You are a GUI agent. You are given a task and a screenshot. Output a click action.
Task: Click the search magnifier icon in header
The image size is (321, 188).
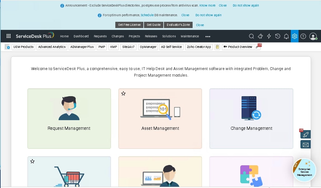coord(252,36)
